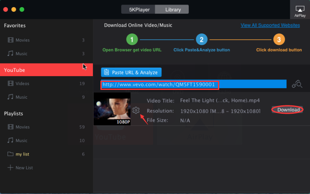Switch to the Library tab

tap(172, 9)
